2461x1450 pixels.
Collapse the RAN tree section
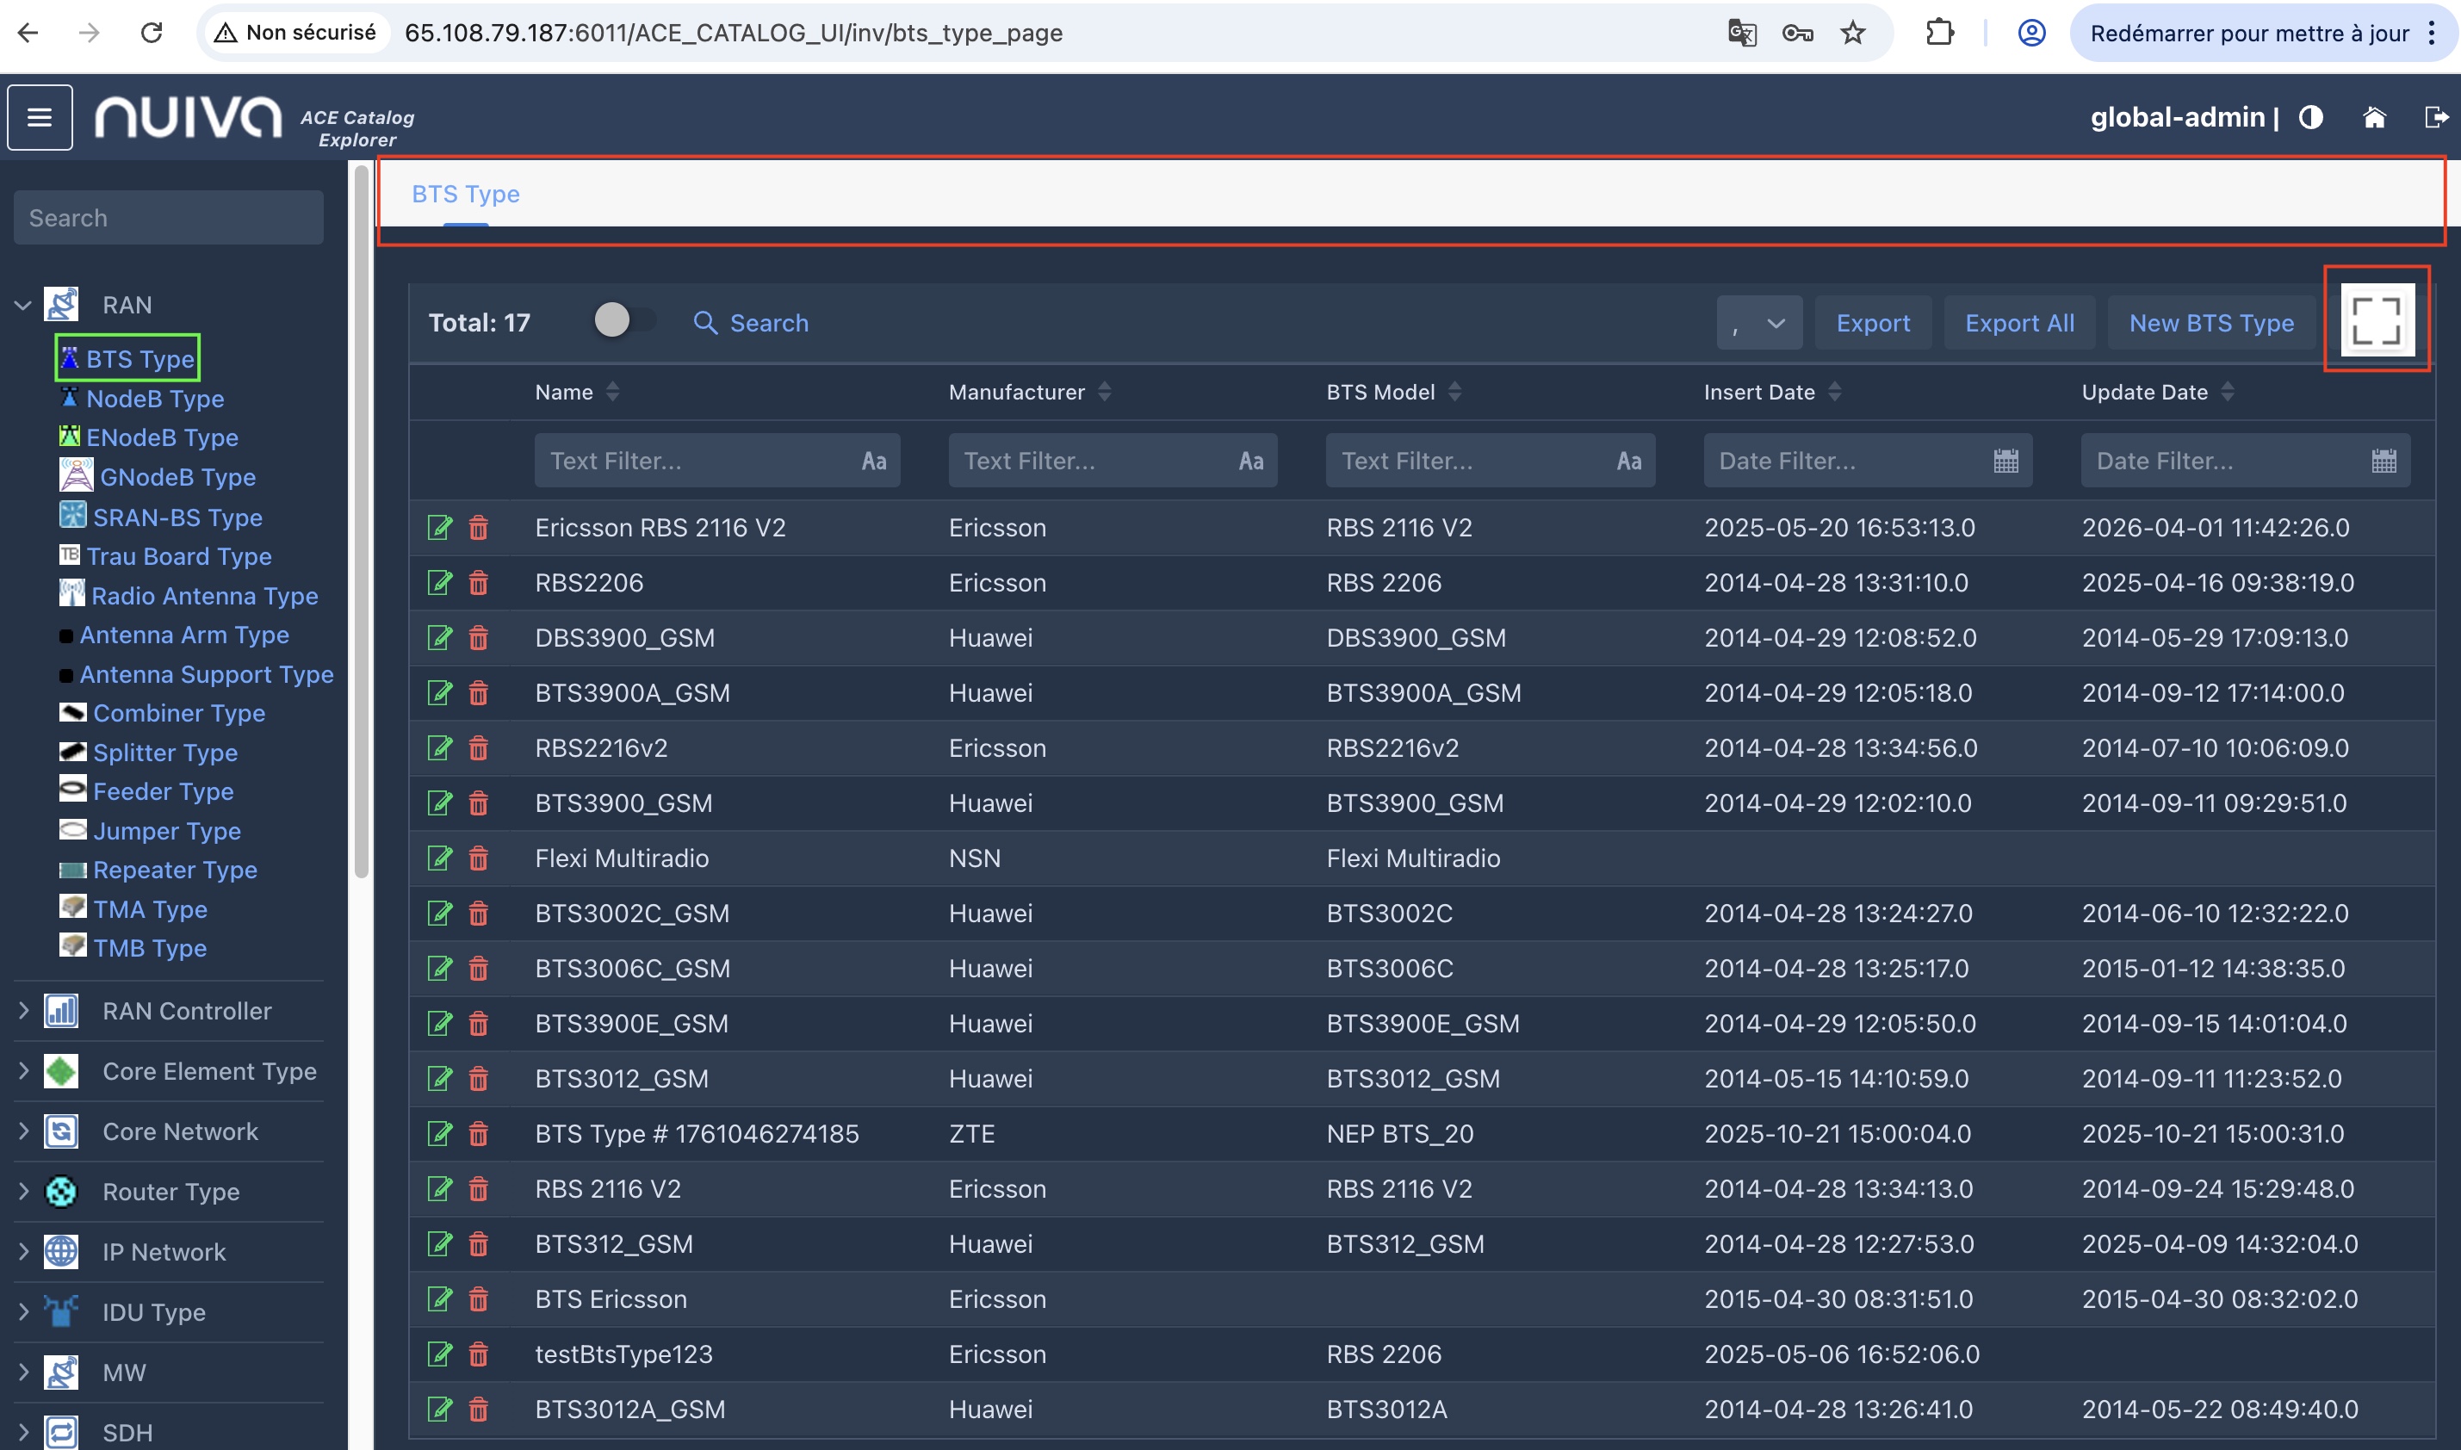coord(23,306)
